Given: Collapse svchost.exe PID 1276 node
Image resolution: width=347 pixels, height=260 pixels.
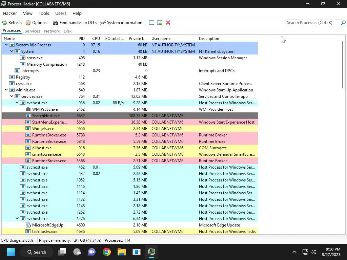Looking at the screenshot, I should [17, 218].
